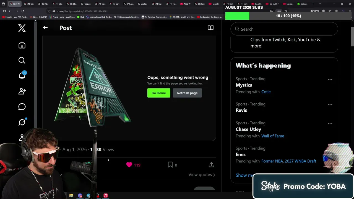Image resolution: width=354 pixels, height=199 pixels.
Task: Expand the browser tab search chevron
Action: tap(320, 4)
